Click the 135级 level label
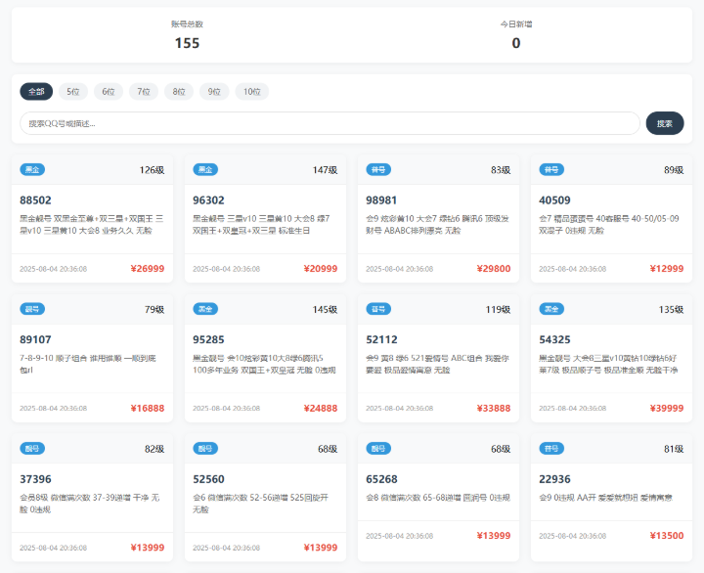The height and width of the screenshot is (573, 704). [x=671, y=309]
